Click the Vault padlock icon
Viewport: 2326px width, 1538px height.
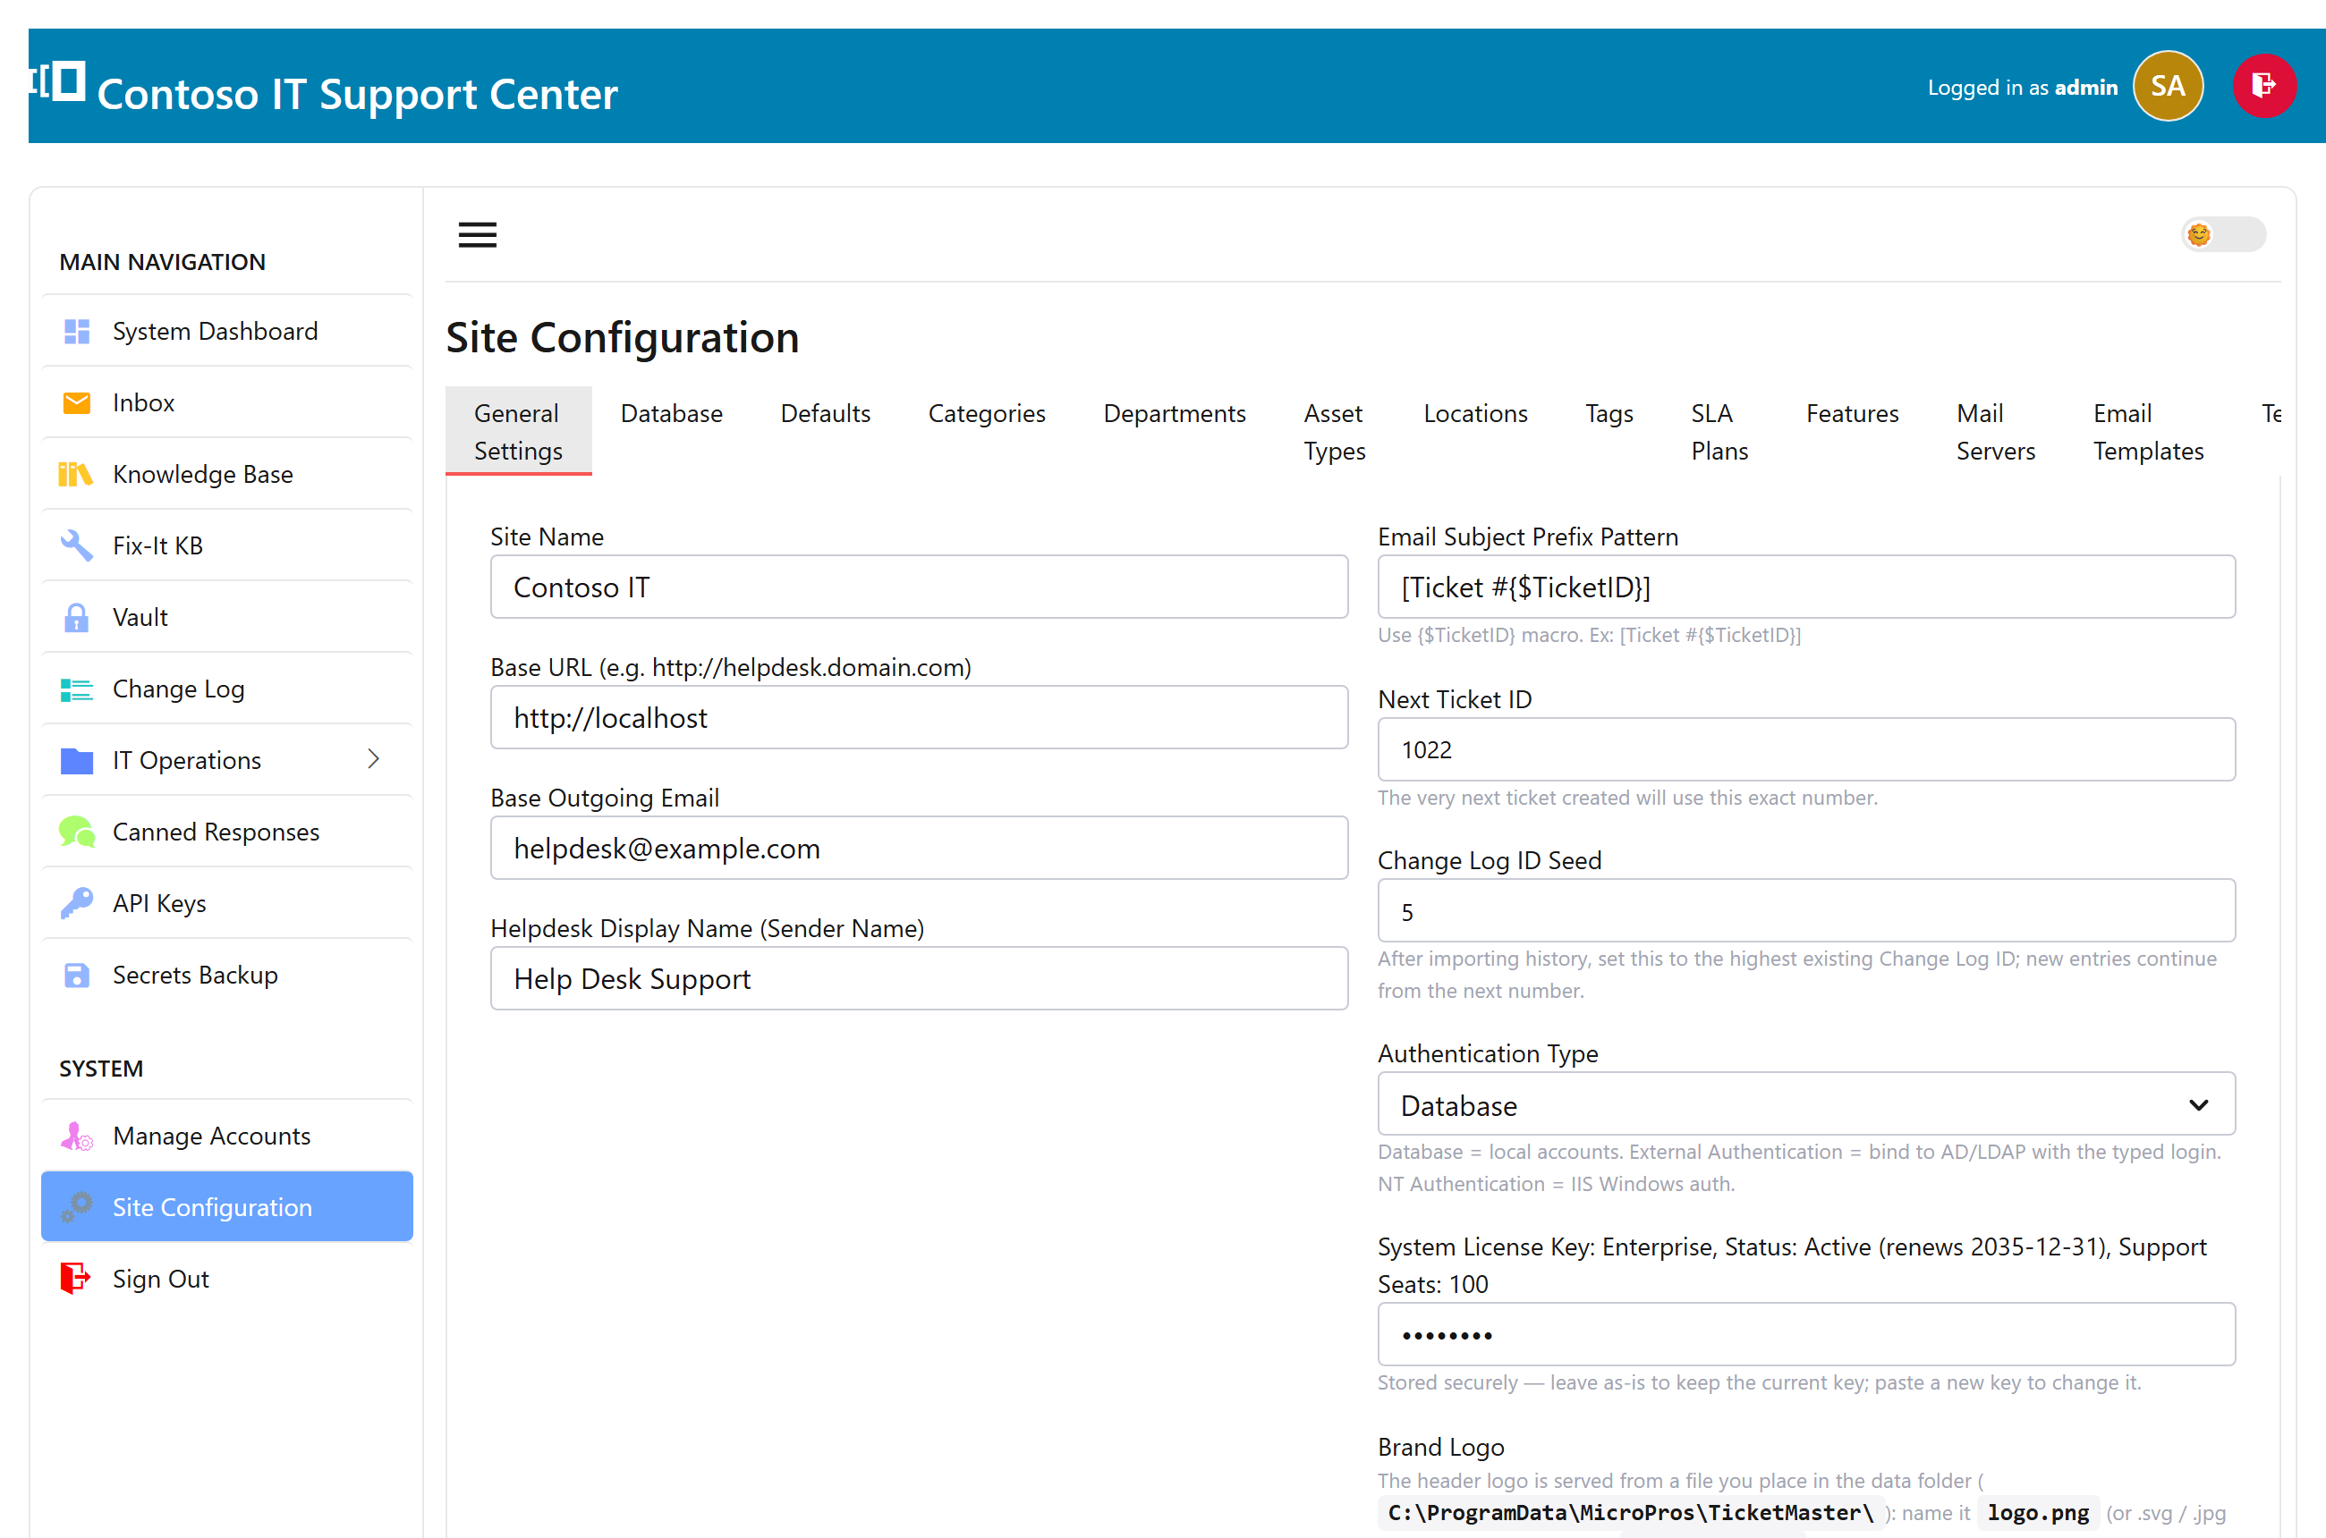(x=77, y=617)
